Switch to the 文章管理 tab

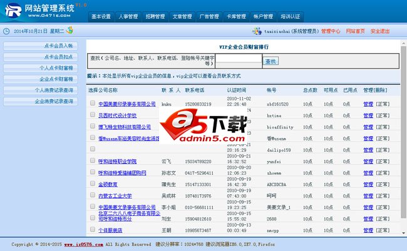(182, 17)
